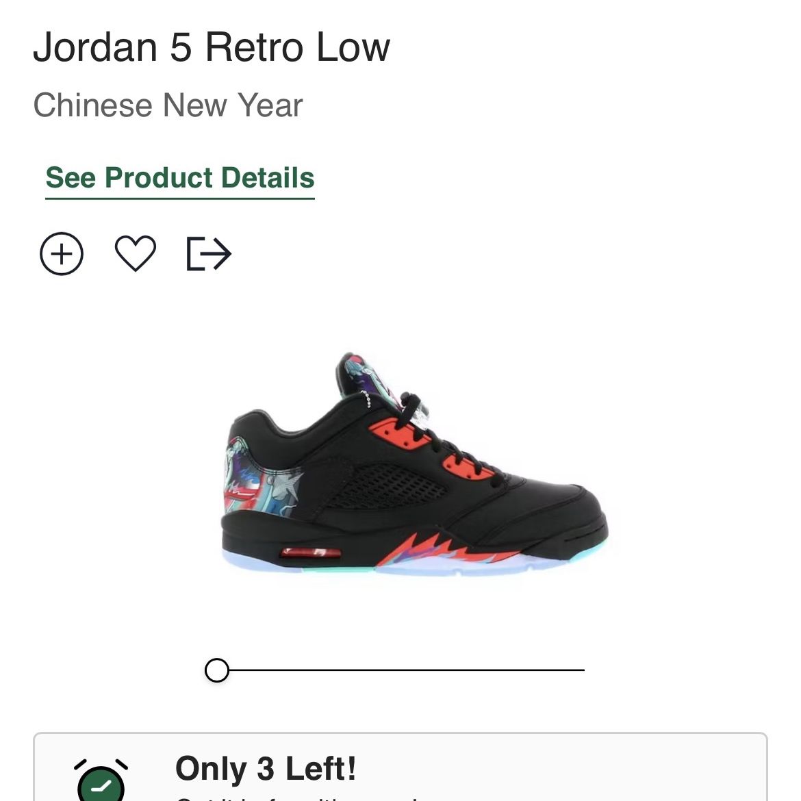
Task: Click the slider's circular handle
Action: (217, 670)
